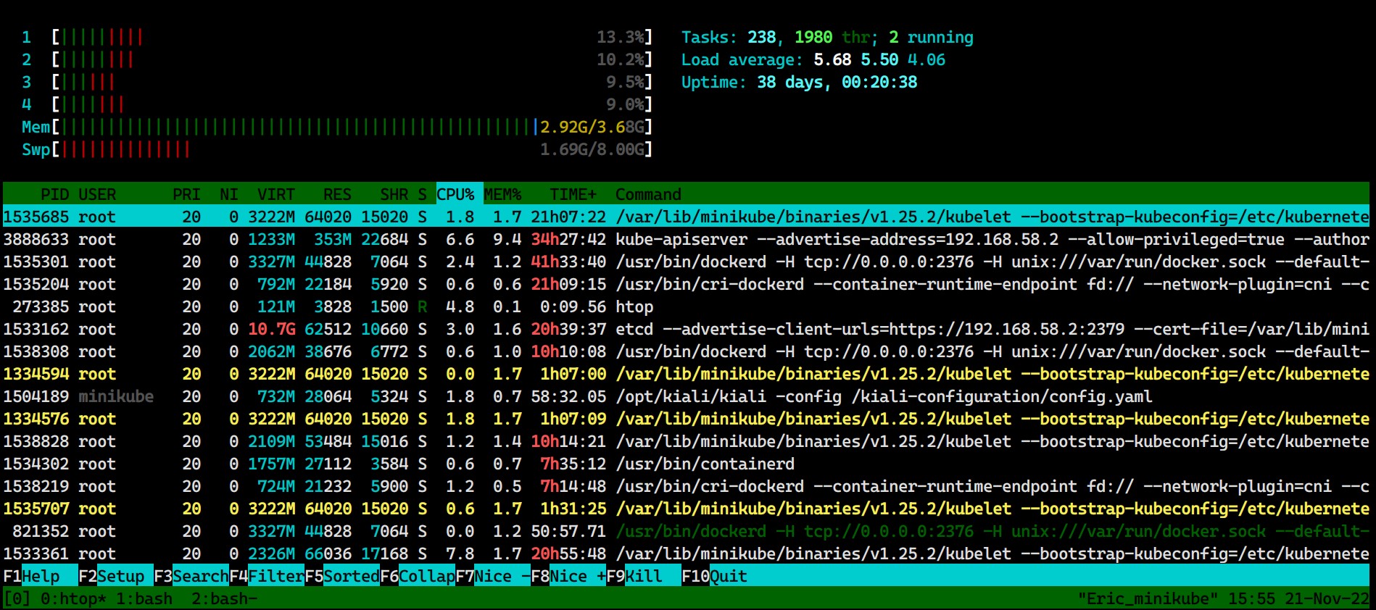Viewport: 1376px width, 610px height.
Task: Select F9 Kill in the function bar
Action: (644, 576)
